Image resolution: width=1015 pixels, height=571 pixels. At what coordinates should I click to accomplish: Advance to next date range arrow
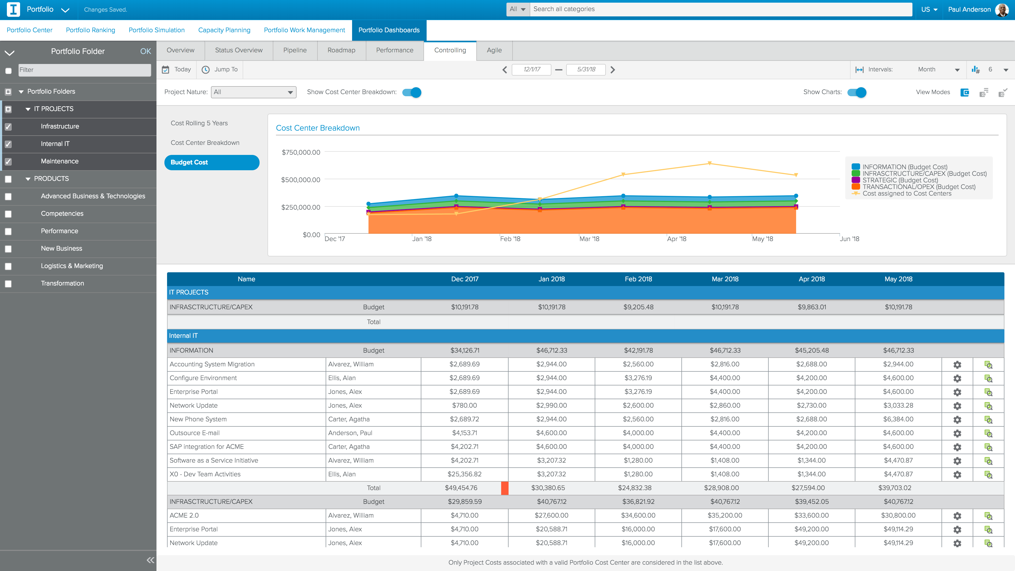tap(613, 70)
